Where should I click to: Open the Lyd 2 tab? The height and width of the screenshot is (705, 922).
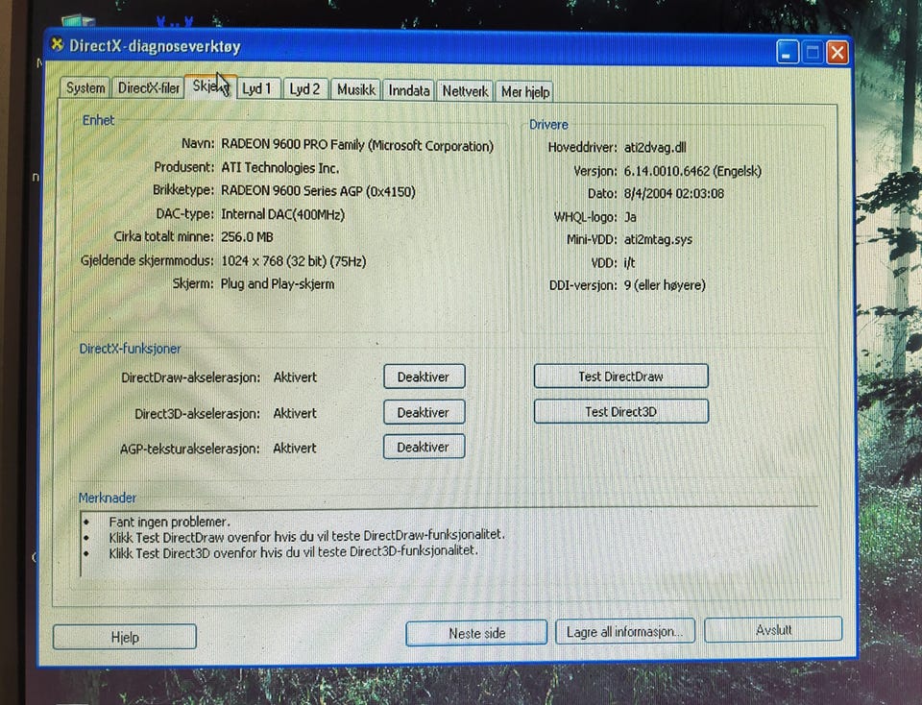(x=304, y=88)
